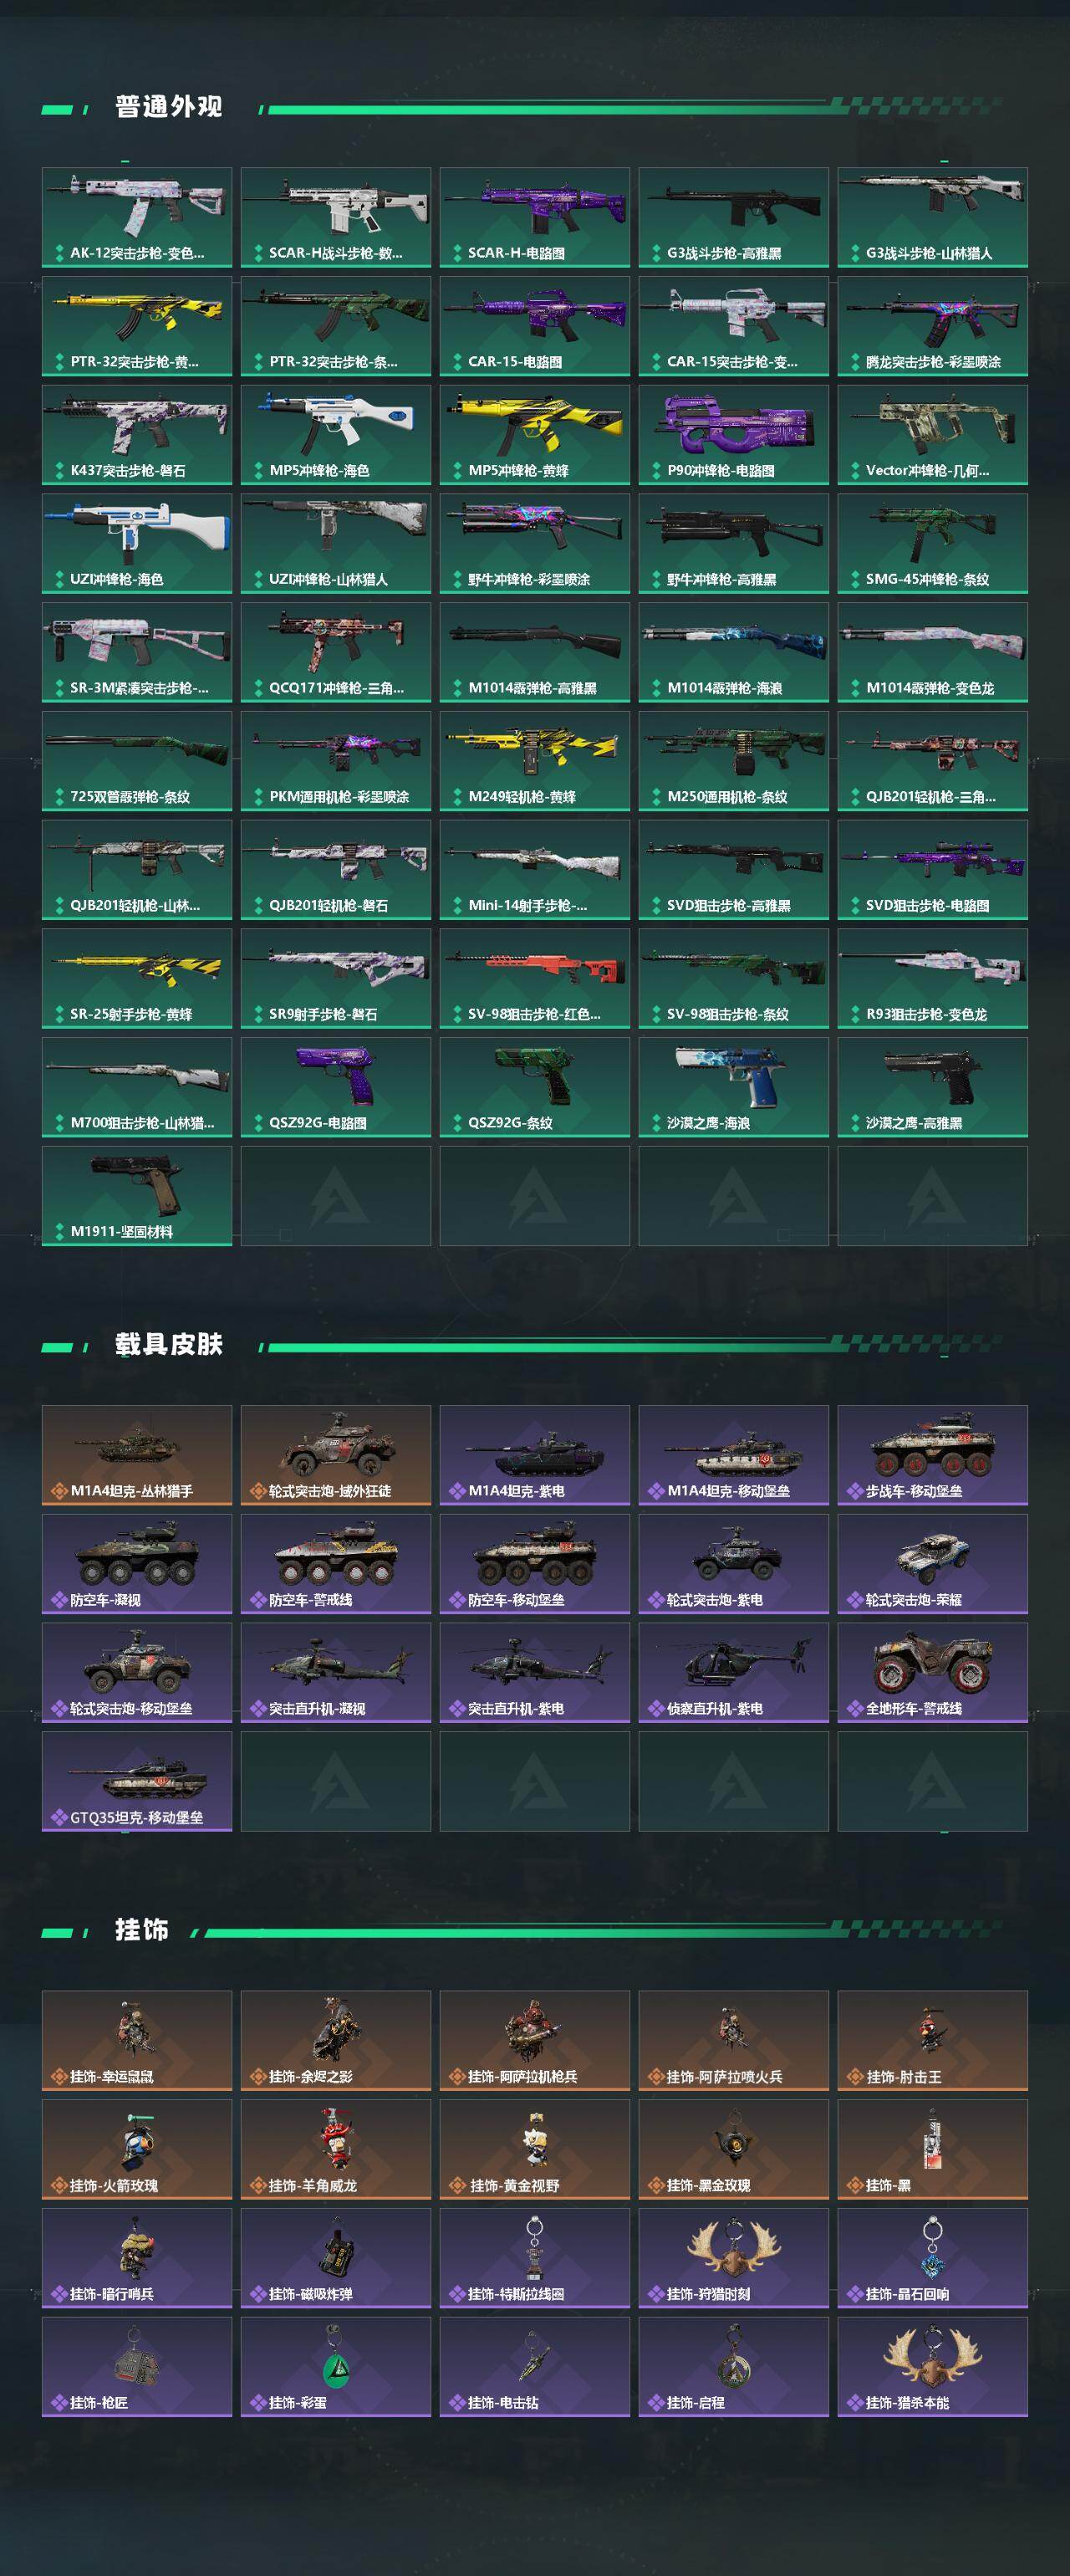Pick the M1014霰弹枪-海浪 shotgun skin
Image resolution: width=1070 pixels, height=2576 pixels.
tap(733, 652)
